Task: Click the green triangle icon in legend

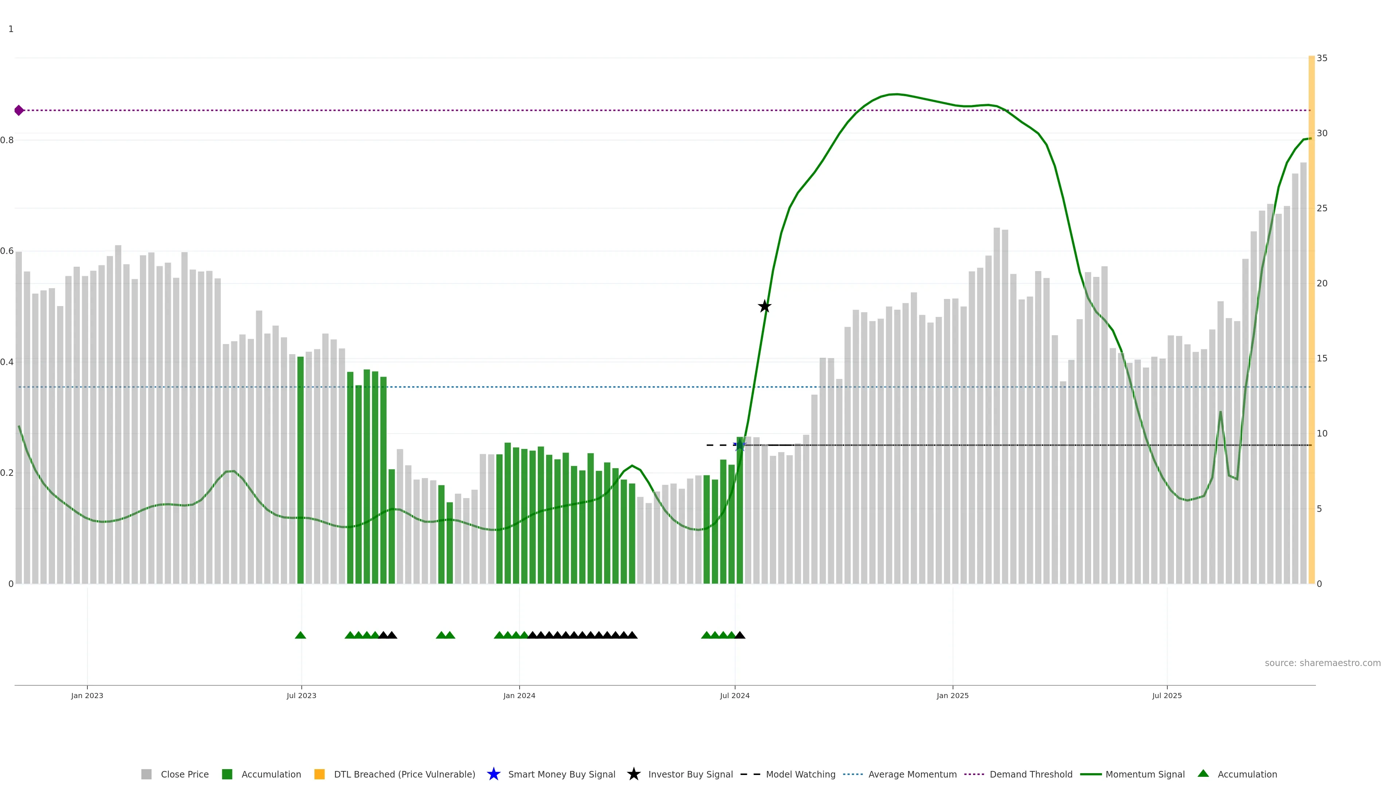Action: coord(1203,774)
